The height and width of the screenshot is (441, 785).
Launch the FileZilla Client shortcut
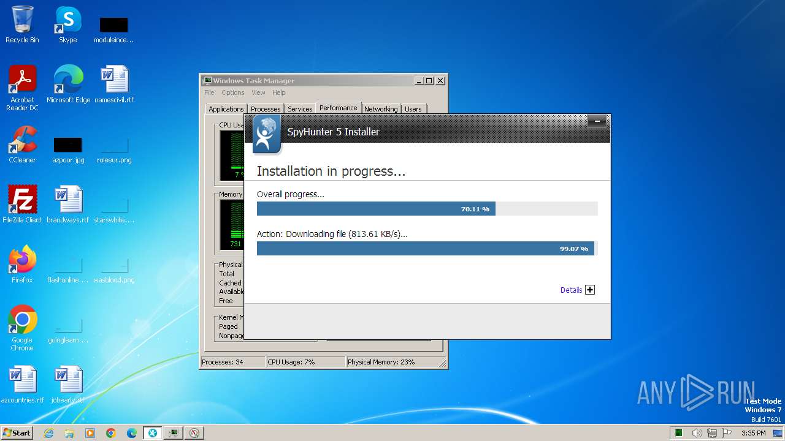[x=22, y=204]
